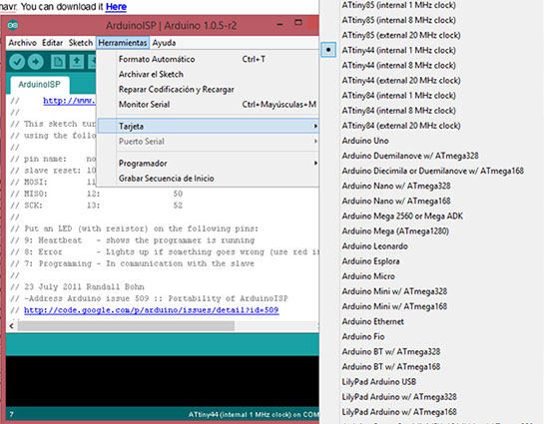Select ATtiny84 (internal 8 MHz clock)
544x424 pixels.
(x=398, y=111)
